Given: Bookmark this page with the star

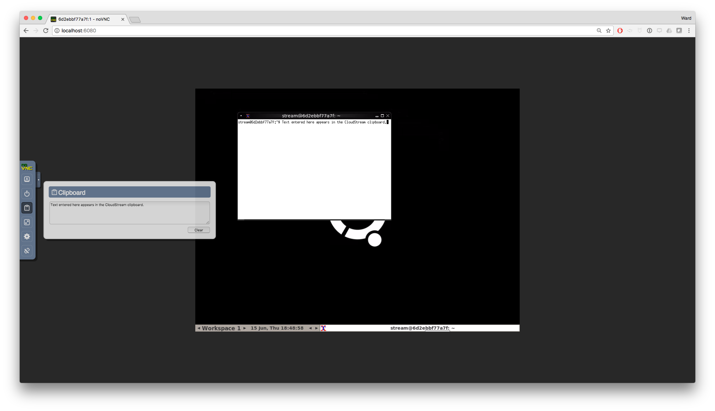Looking at the screenshot, I should click(x=608, y=31).
